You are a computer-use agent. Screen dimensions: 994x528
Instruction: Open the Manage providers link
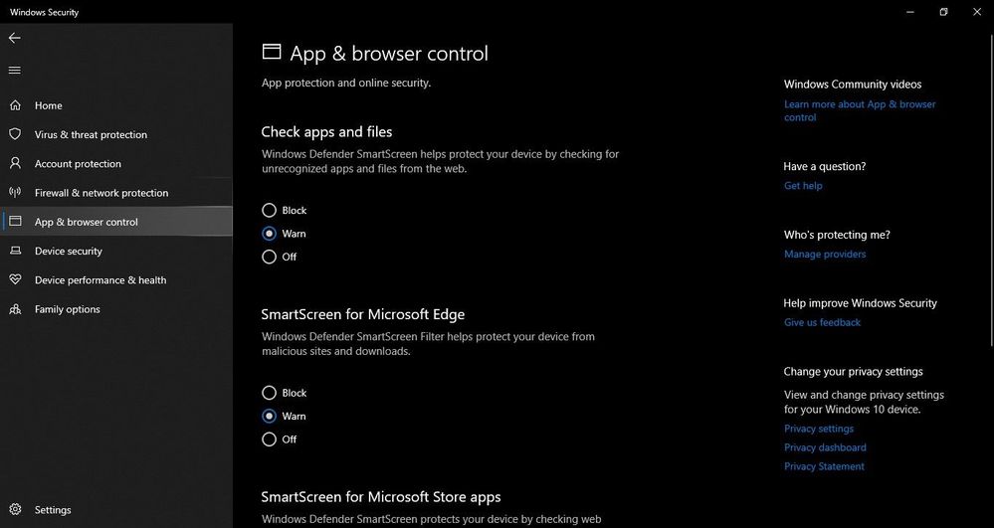tap(825, 255)
